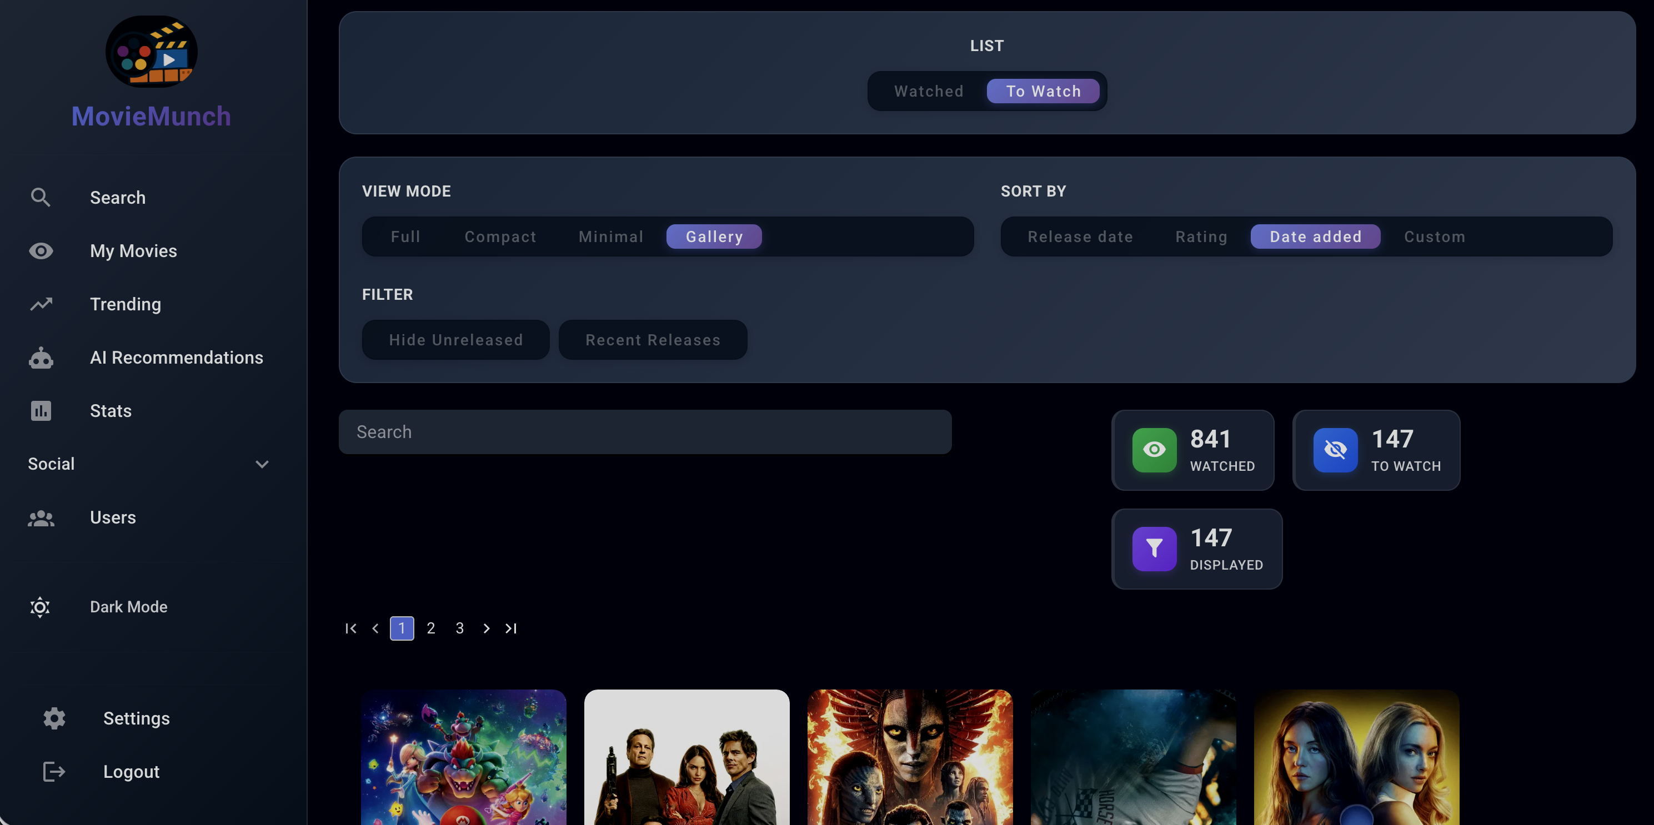Open My Movies via the eye icon
This screenshot has width=1654, height=825.
(x=41, y=250)
